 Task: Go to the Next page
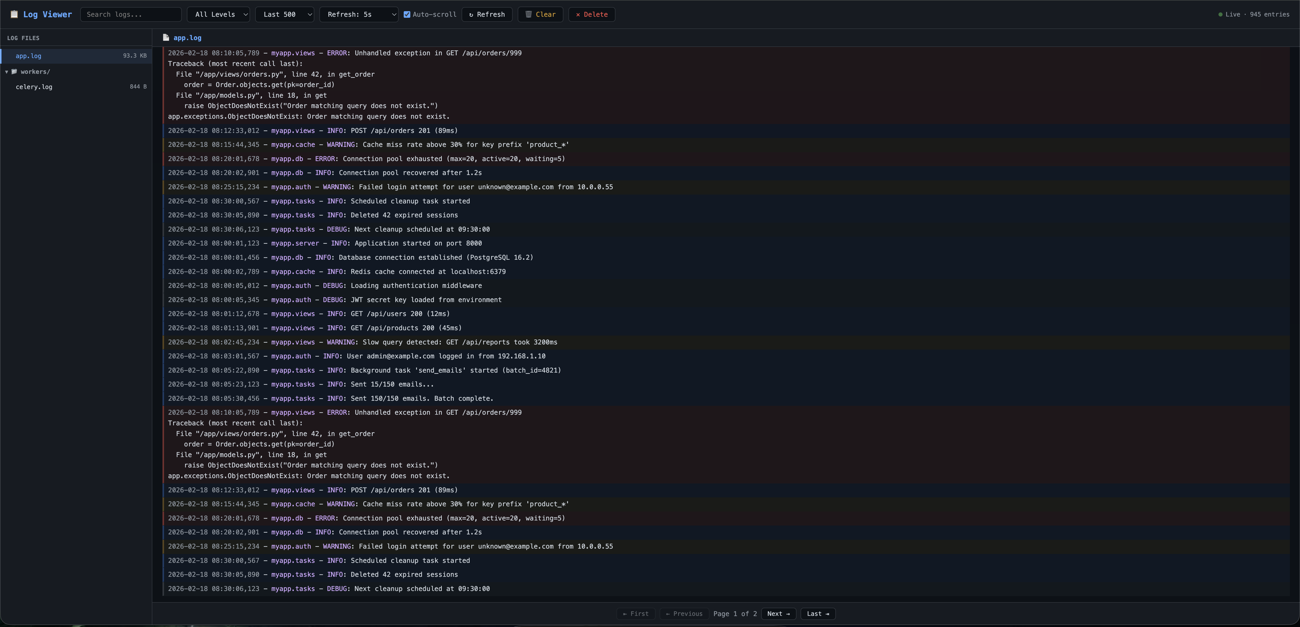coord(778,613)
